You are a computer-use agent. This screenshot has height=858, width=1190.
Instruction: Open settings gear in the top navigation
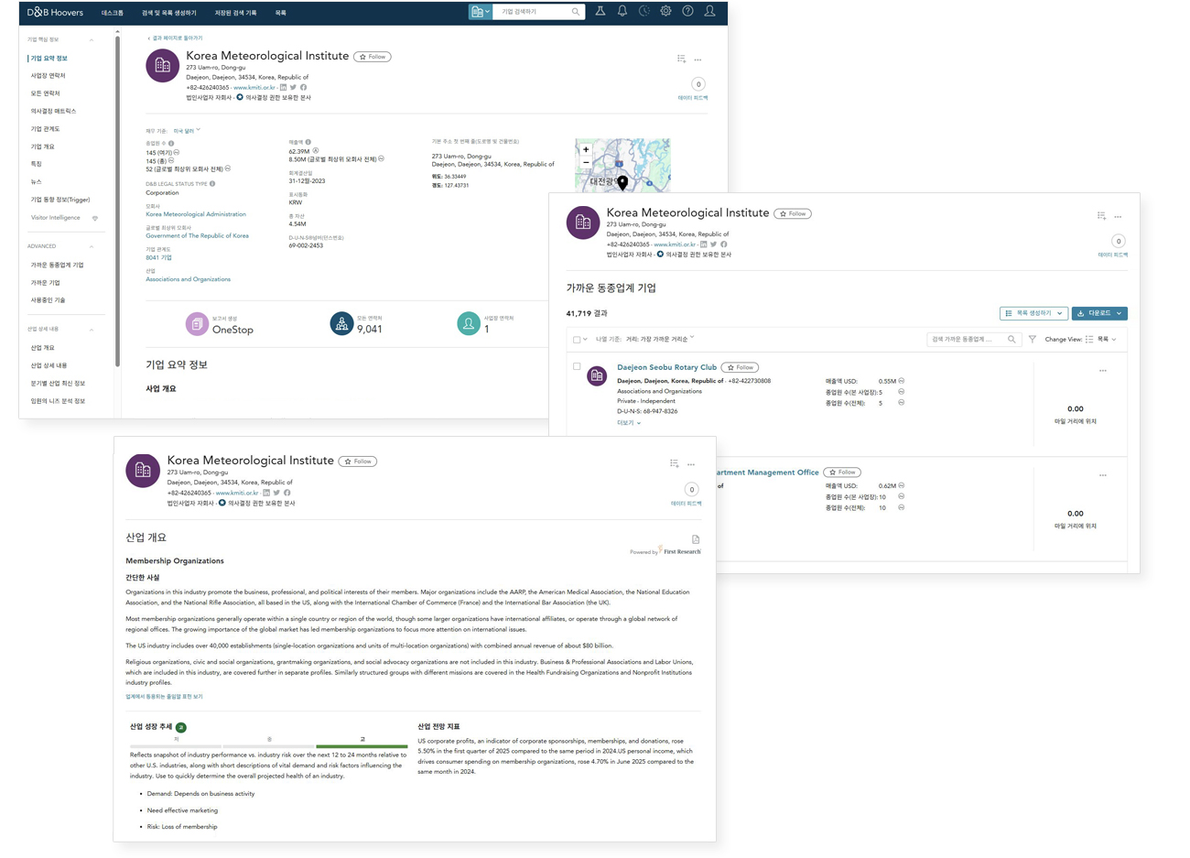665,12
